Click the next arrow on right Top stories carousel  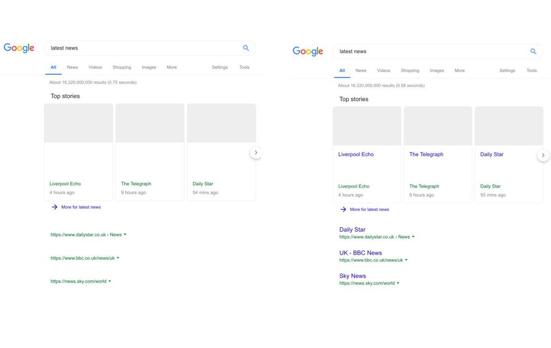[543, 155]
